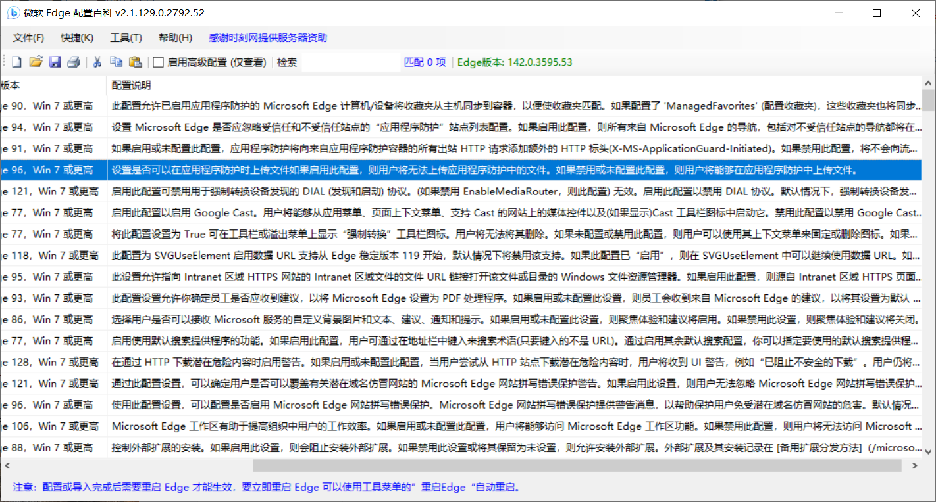Create a new configuration file
Screen dimensions: 936x502
tap(16, 61)
